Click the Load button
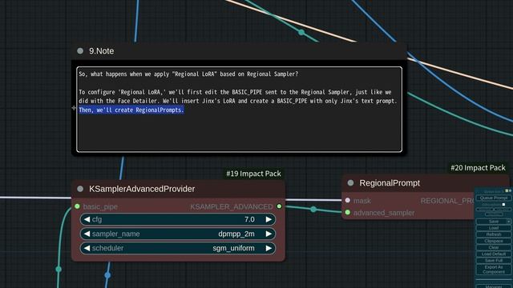Viewport: 513px width, 288px height. point(494,228)
